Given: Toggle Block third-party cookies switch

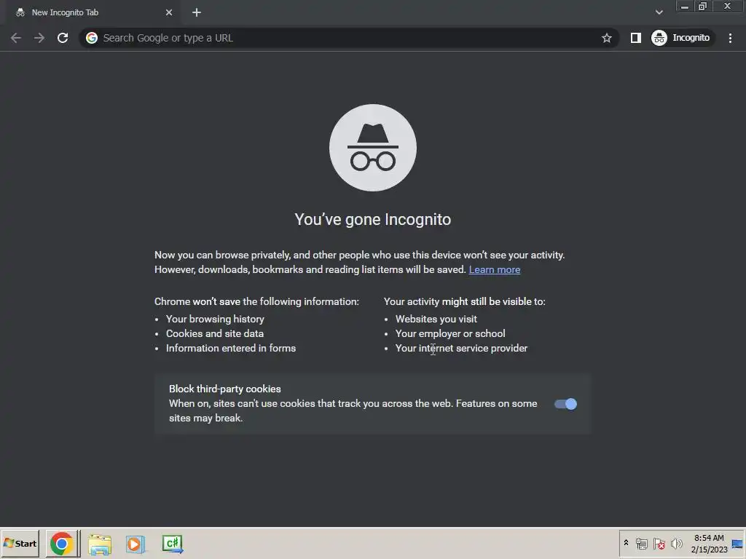Looking at the screenshot, I should [x=565, y=404].
